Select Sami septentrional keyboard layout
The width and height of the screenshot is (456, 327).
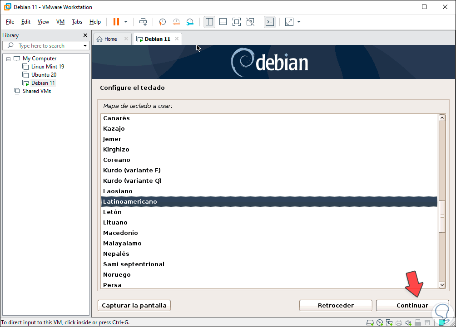269,264
